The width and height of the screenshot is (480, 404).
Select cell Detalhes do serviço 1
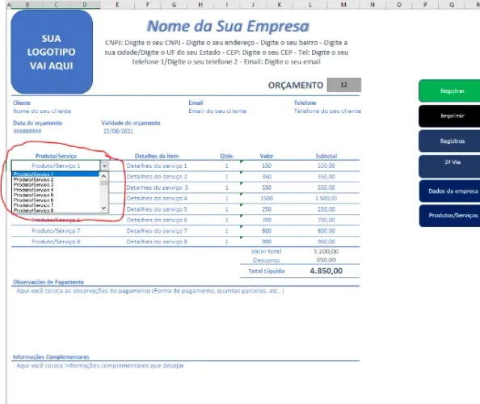(157, 166)
